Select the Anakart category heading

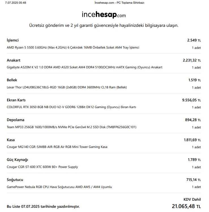point(14,60)
